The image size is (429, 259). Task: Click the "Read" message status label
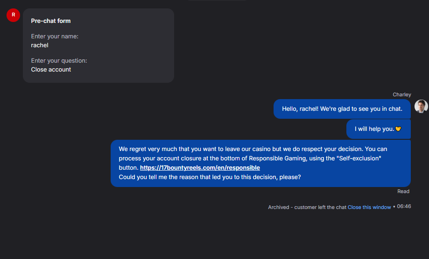point(403,191)
